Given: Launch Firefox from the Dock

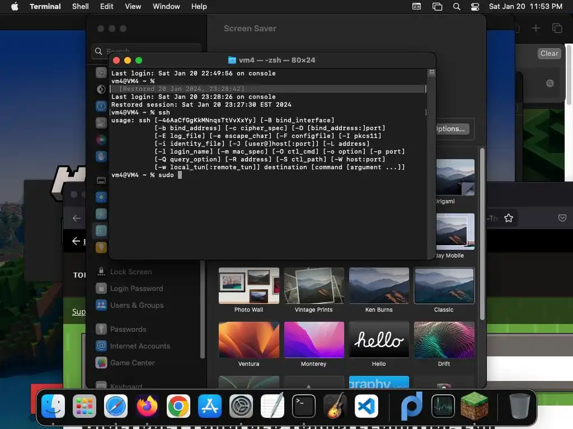Looking at the screenshot, I should coord(147,406).
